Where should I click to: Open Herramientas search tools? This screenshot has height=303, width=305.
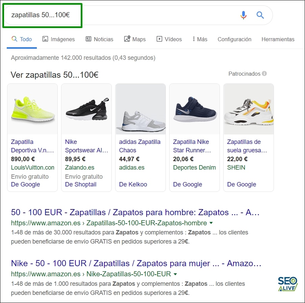pyautogui.click(x=278, y=39)
